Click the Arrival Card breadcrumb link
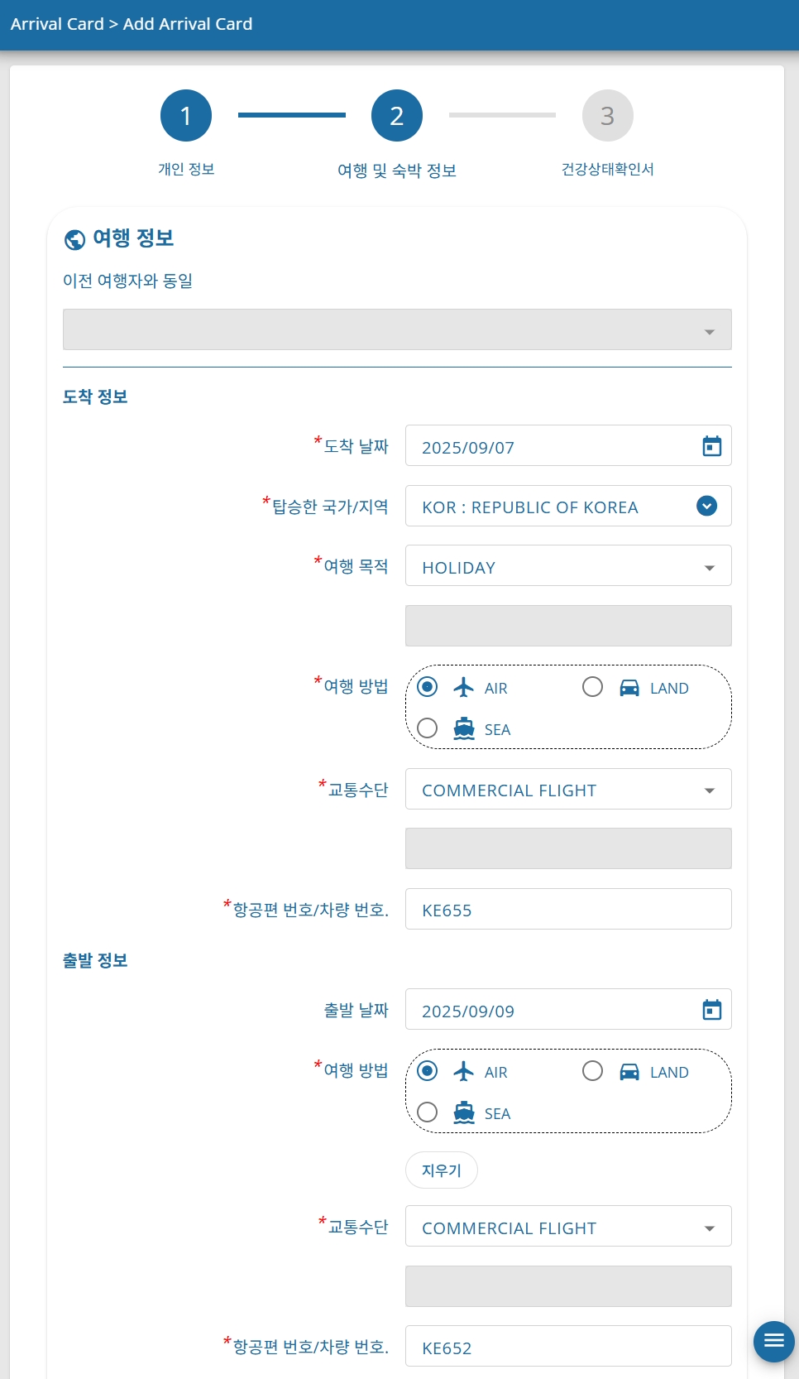 pyautogui.click(x=57, y=24)
